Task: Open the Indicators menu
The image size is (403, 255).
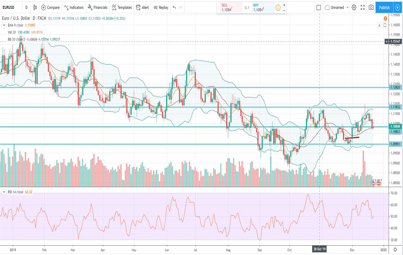Action: [x=74, y=8]
